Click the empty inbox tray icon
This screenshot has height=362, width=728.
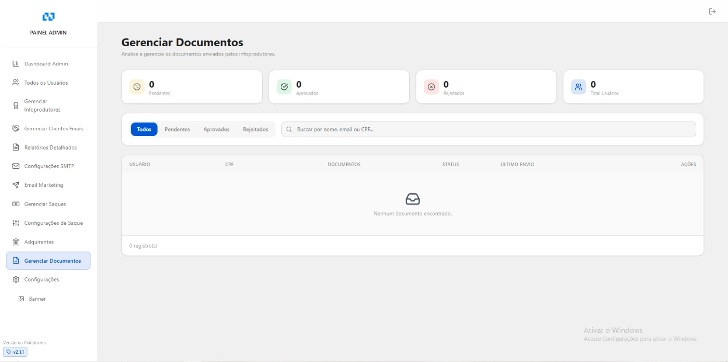coord(412,199)
